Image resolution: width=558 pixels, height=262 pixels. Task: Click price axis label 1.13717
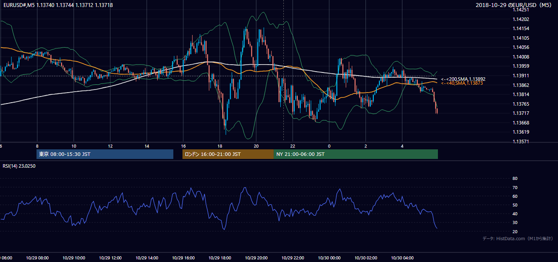coord(520,113)
